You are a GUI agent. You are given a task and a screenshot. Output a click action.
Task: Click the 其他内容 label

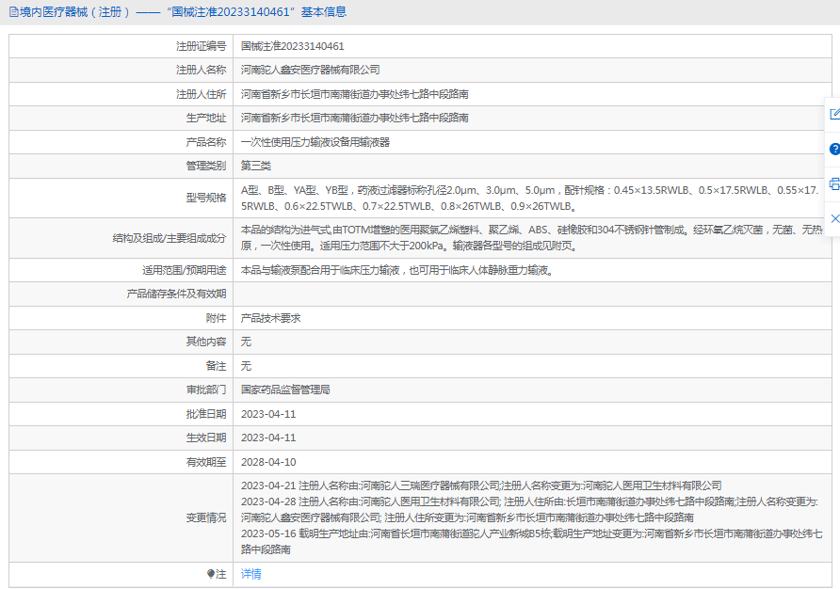point(206,342)
